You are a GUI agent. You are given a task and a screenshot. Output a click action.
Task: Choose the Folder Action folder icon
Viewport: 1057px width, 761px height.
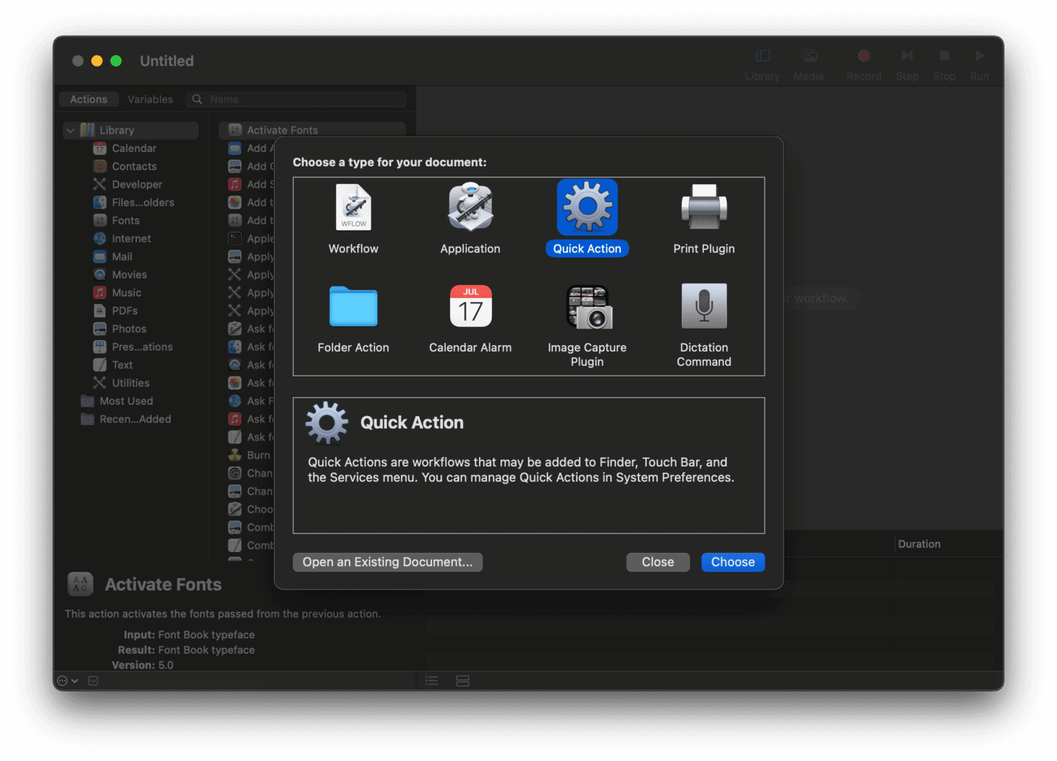pos(353,306)
